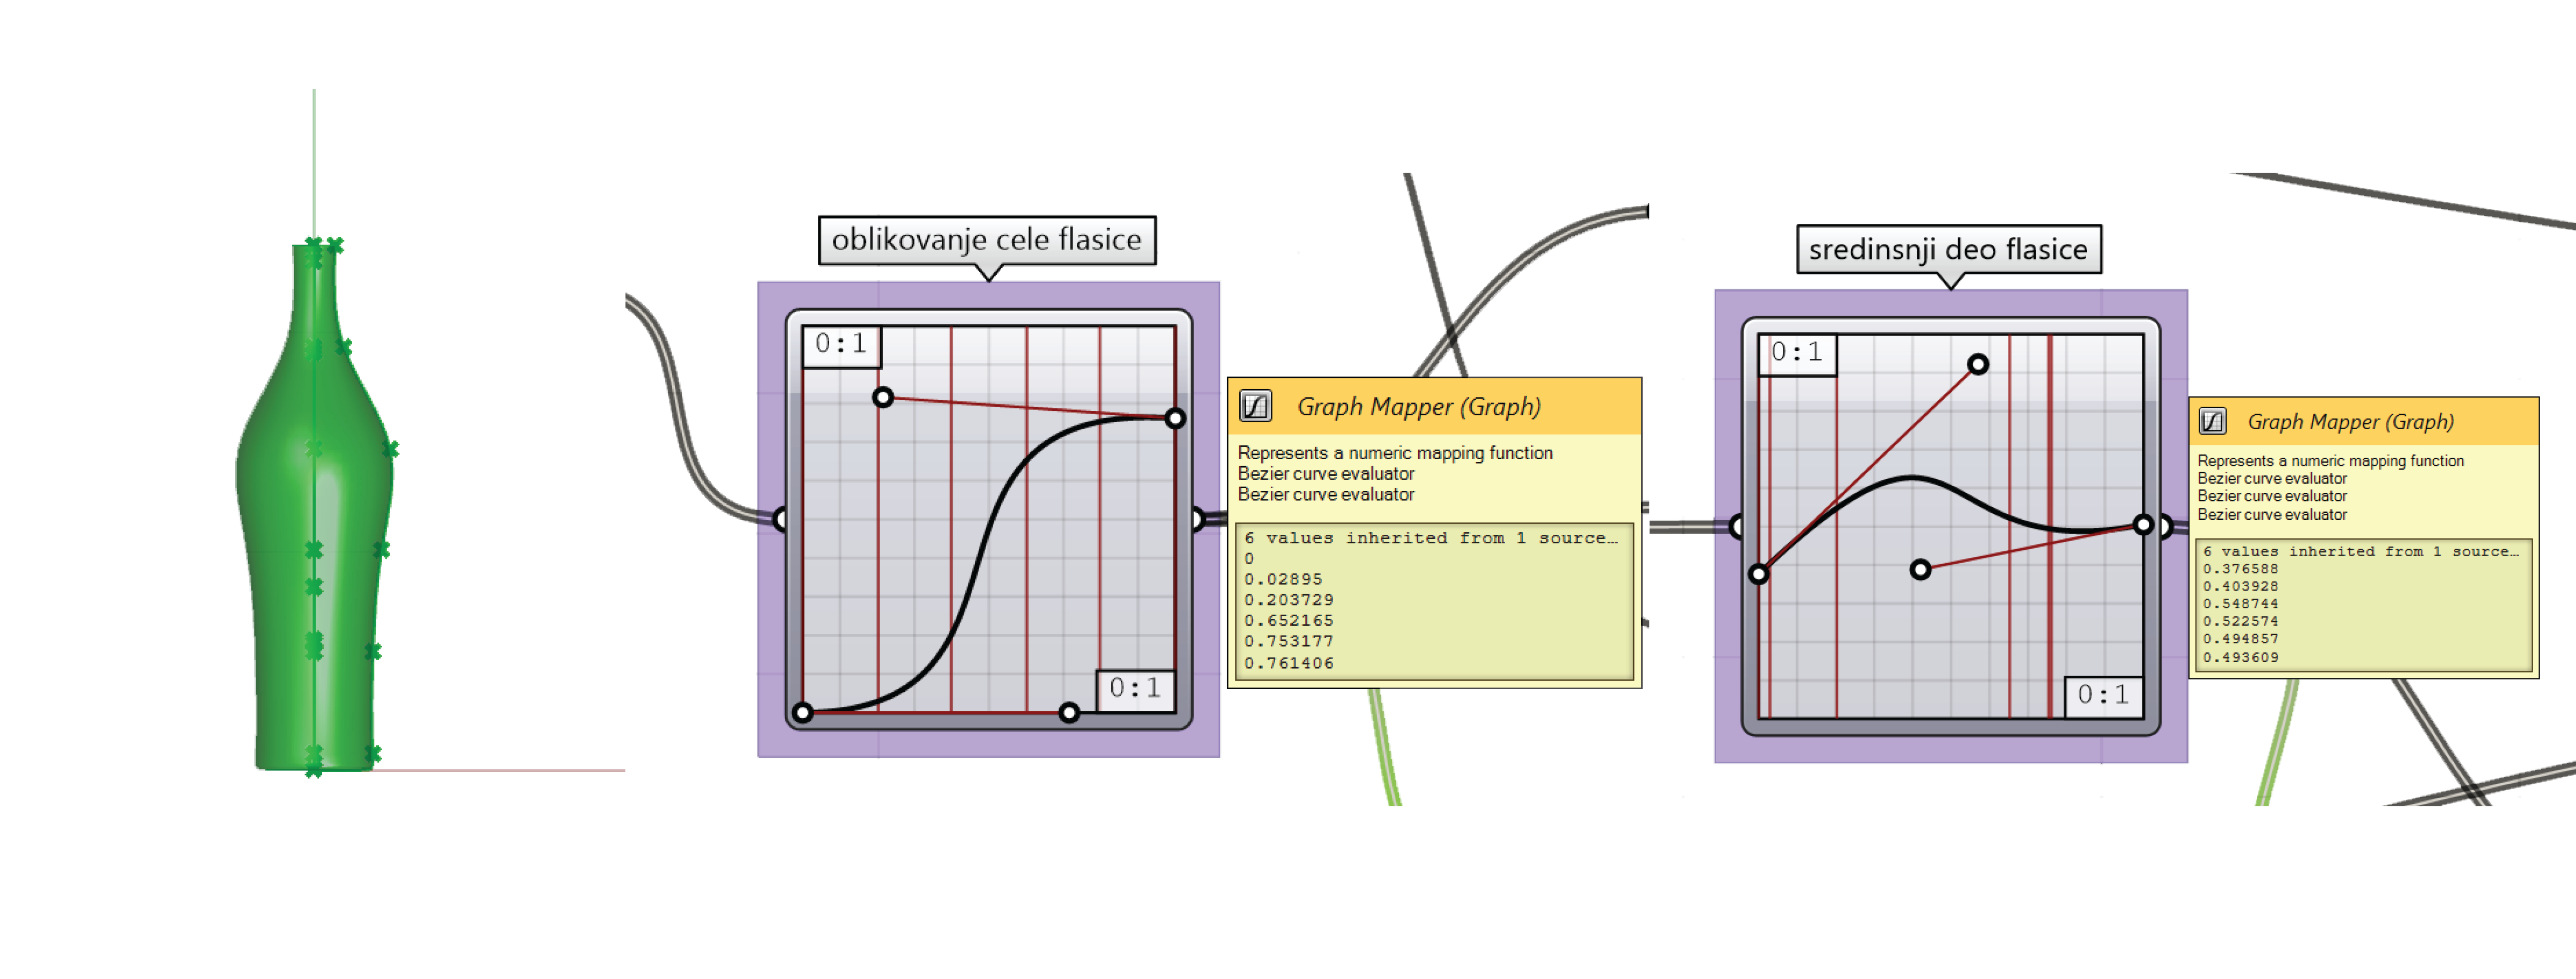Click input grip of 'sredinsnji' graph mapper

click(x=1737, y=526)
